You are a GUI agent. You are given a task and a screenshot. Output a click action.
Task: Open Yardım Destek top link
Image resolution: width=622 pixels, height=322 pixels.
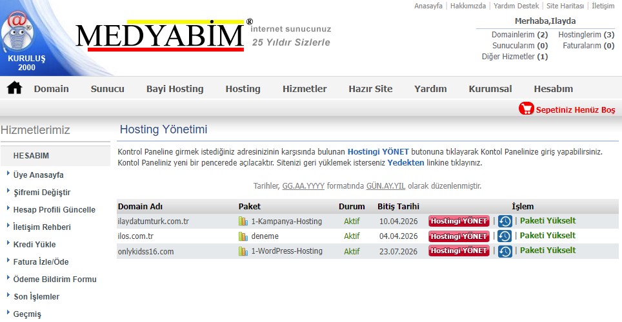(516, 6)
